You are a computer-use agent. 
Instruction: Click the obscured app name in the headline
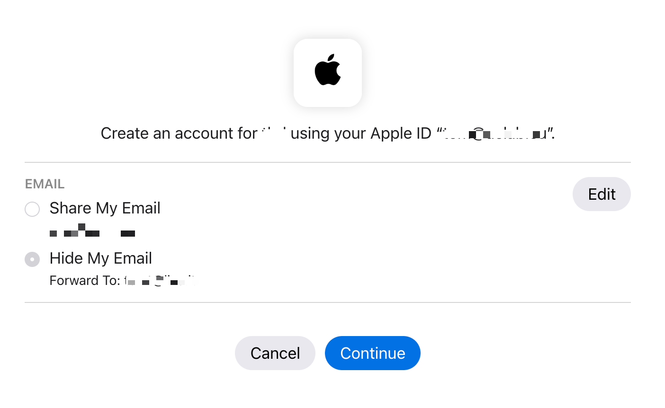pyautogui.click(x=274, y=133)
